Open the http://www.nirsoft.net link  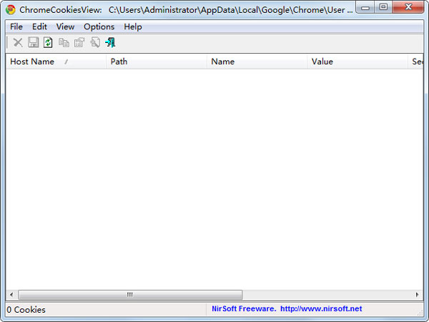321,309
